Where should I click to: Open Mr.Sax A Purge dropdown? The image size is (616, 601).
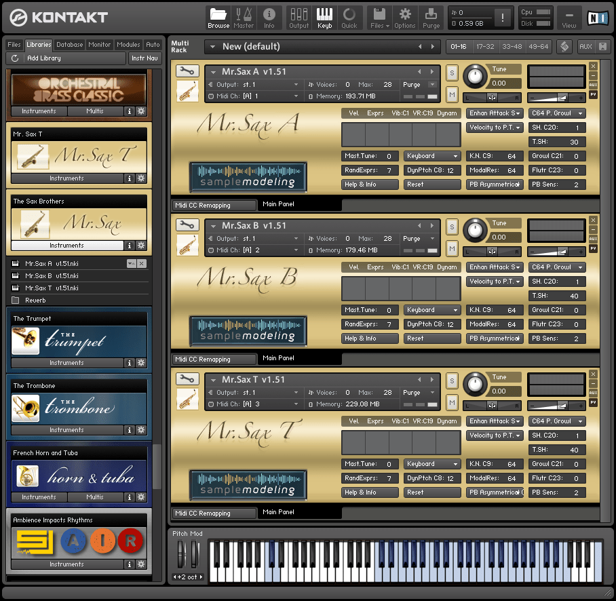[432, 85]
